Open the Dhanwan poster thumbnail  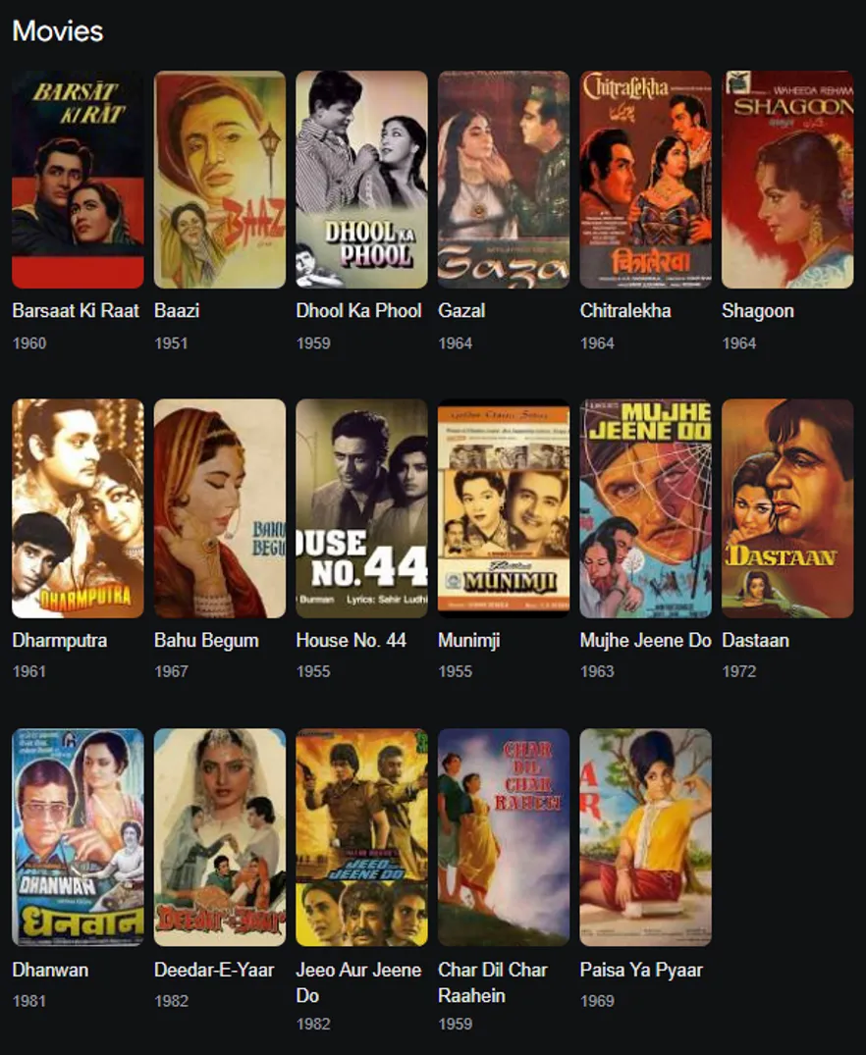pos(78,838)
